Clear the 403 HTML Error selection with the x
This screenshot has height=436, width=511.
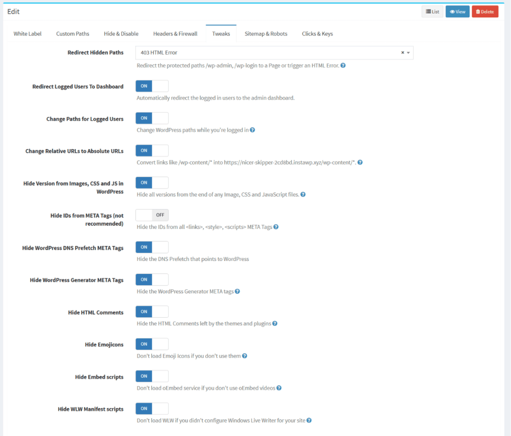(x=403, y=52)
